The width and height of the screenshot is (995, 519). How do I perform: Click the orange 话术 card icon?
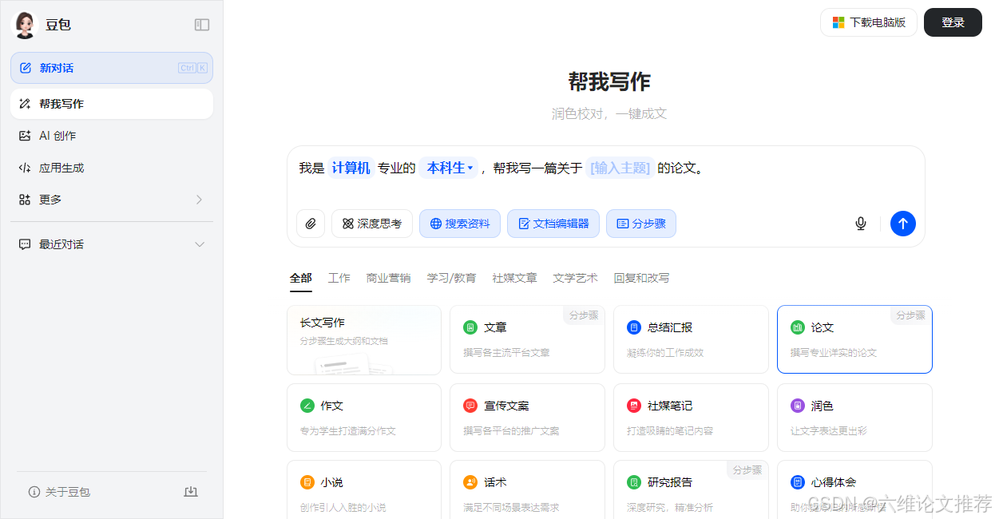point(470,482)
